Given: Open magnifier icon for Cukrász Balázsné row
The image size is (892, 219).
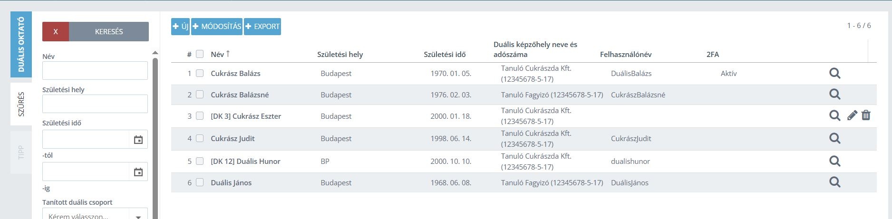Looking at the screenshot, I should click(x=834, y=95).
